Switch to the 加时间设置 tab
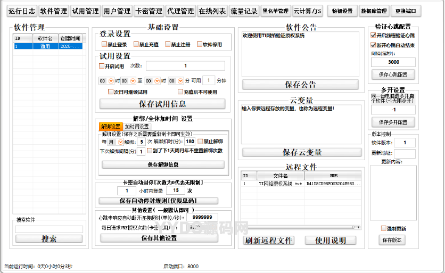Viewport: 445px width, 273px height. (137, 127)
